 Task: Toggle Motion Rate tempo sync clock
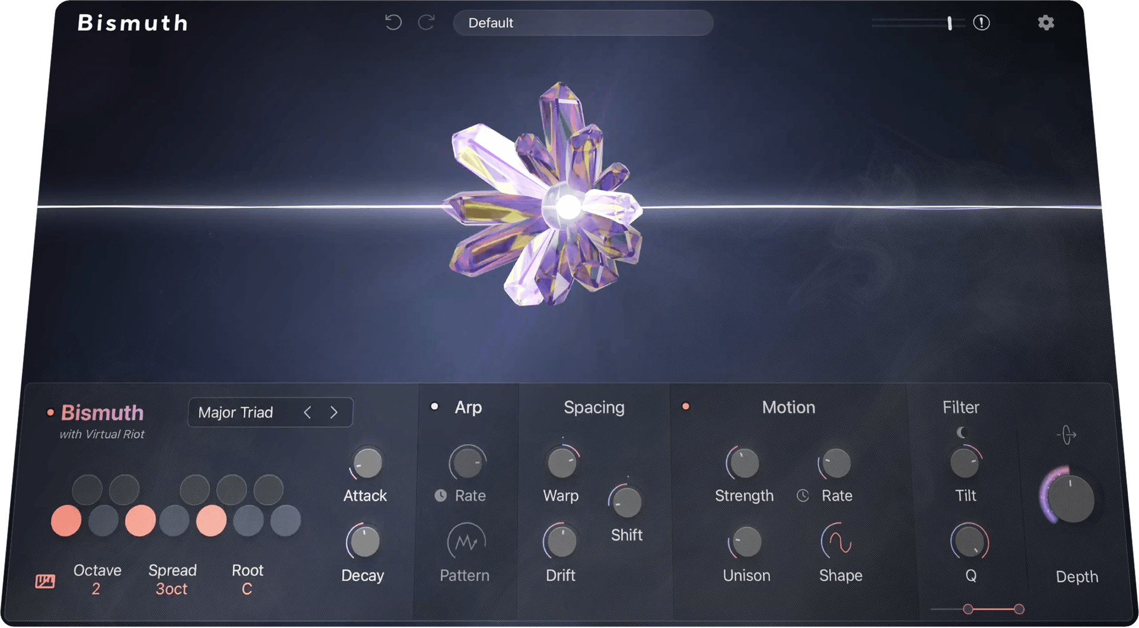803,496
